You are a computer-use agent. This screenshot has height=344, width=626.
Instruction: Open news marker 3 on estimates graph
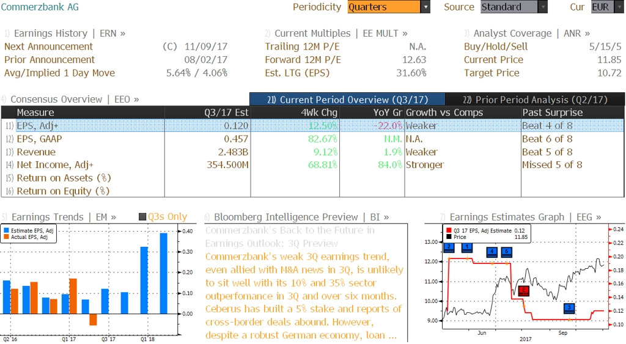(569, 308)
